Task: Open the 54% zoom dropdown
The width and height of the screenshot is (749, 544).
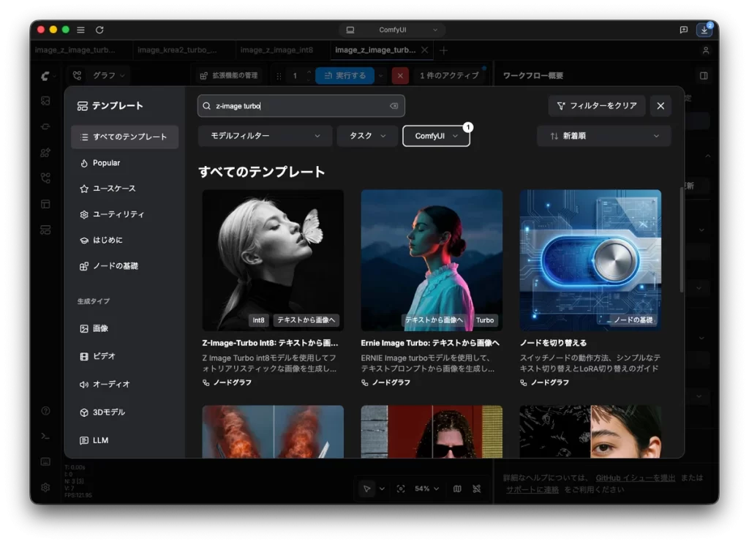Action: pos(426,488)
